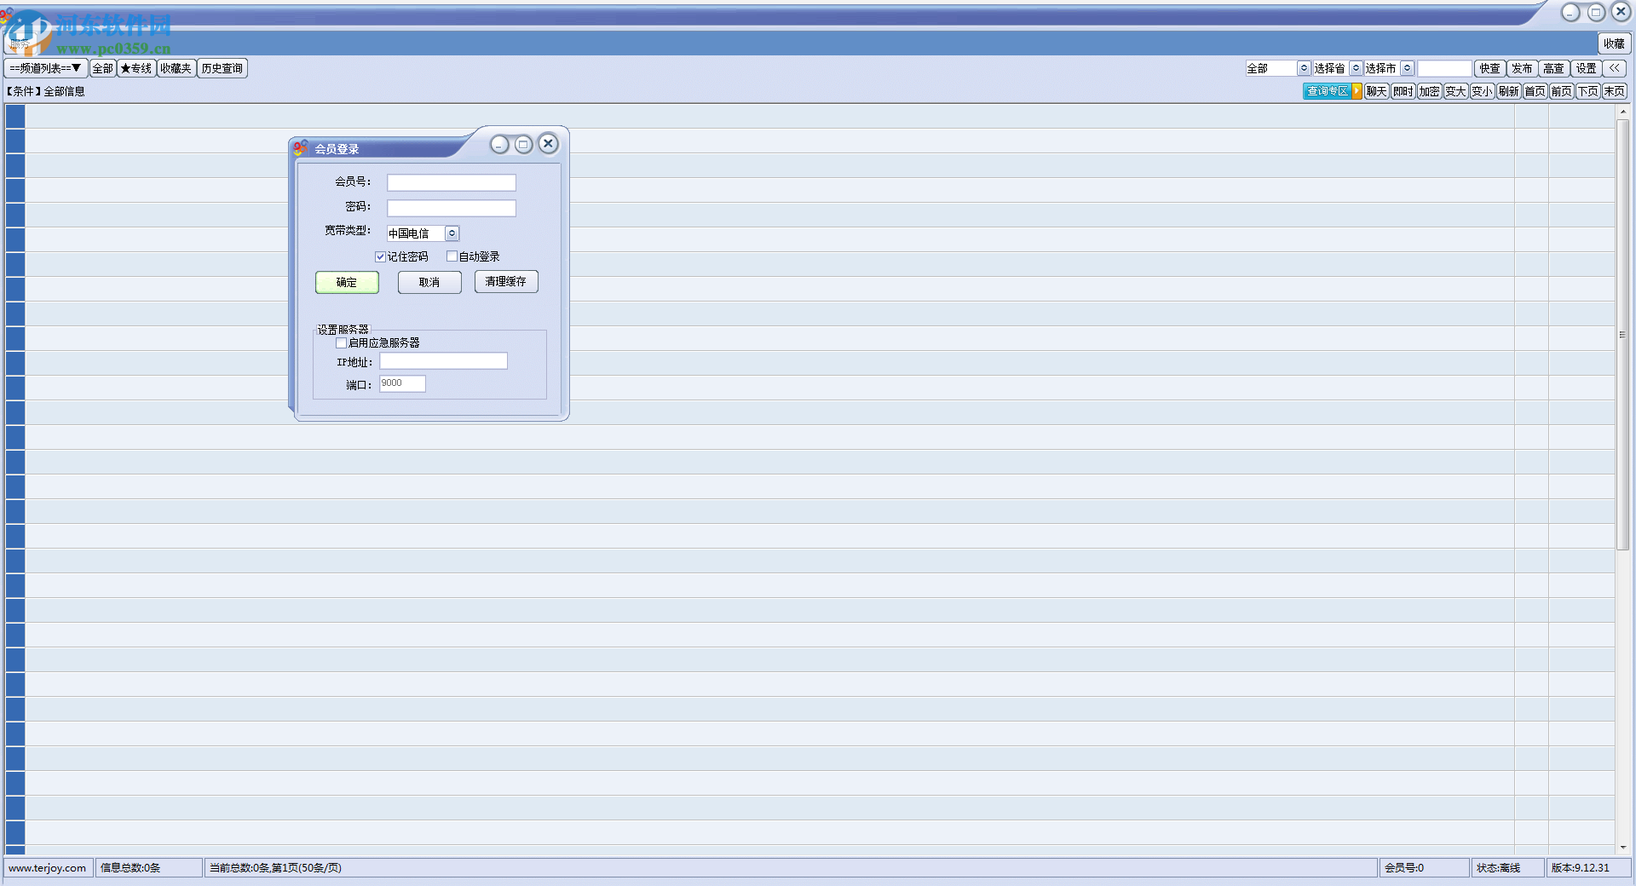This screenshot has height=886, width=1636.
Task: Enlarge text with 变大
Action: point(1456,91)
